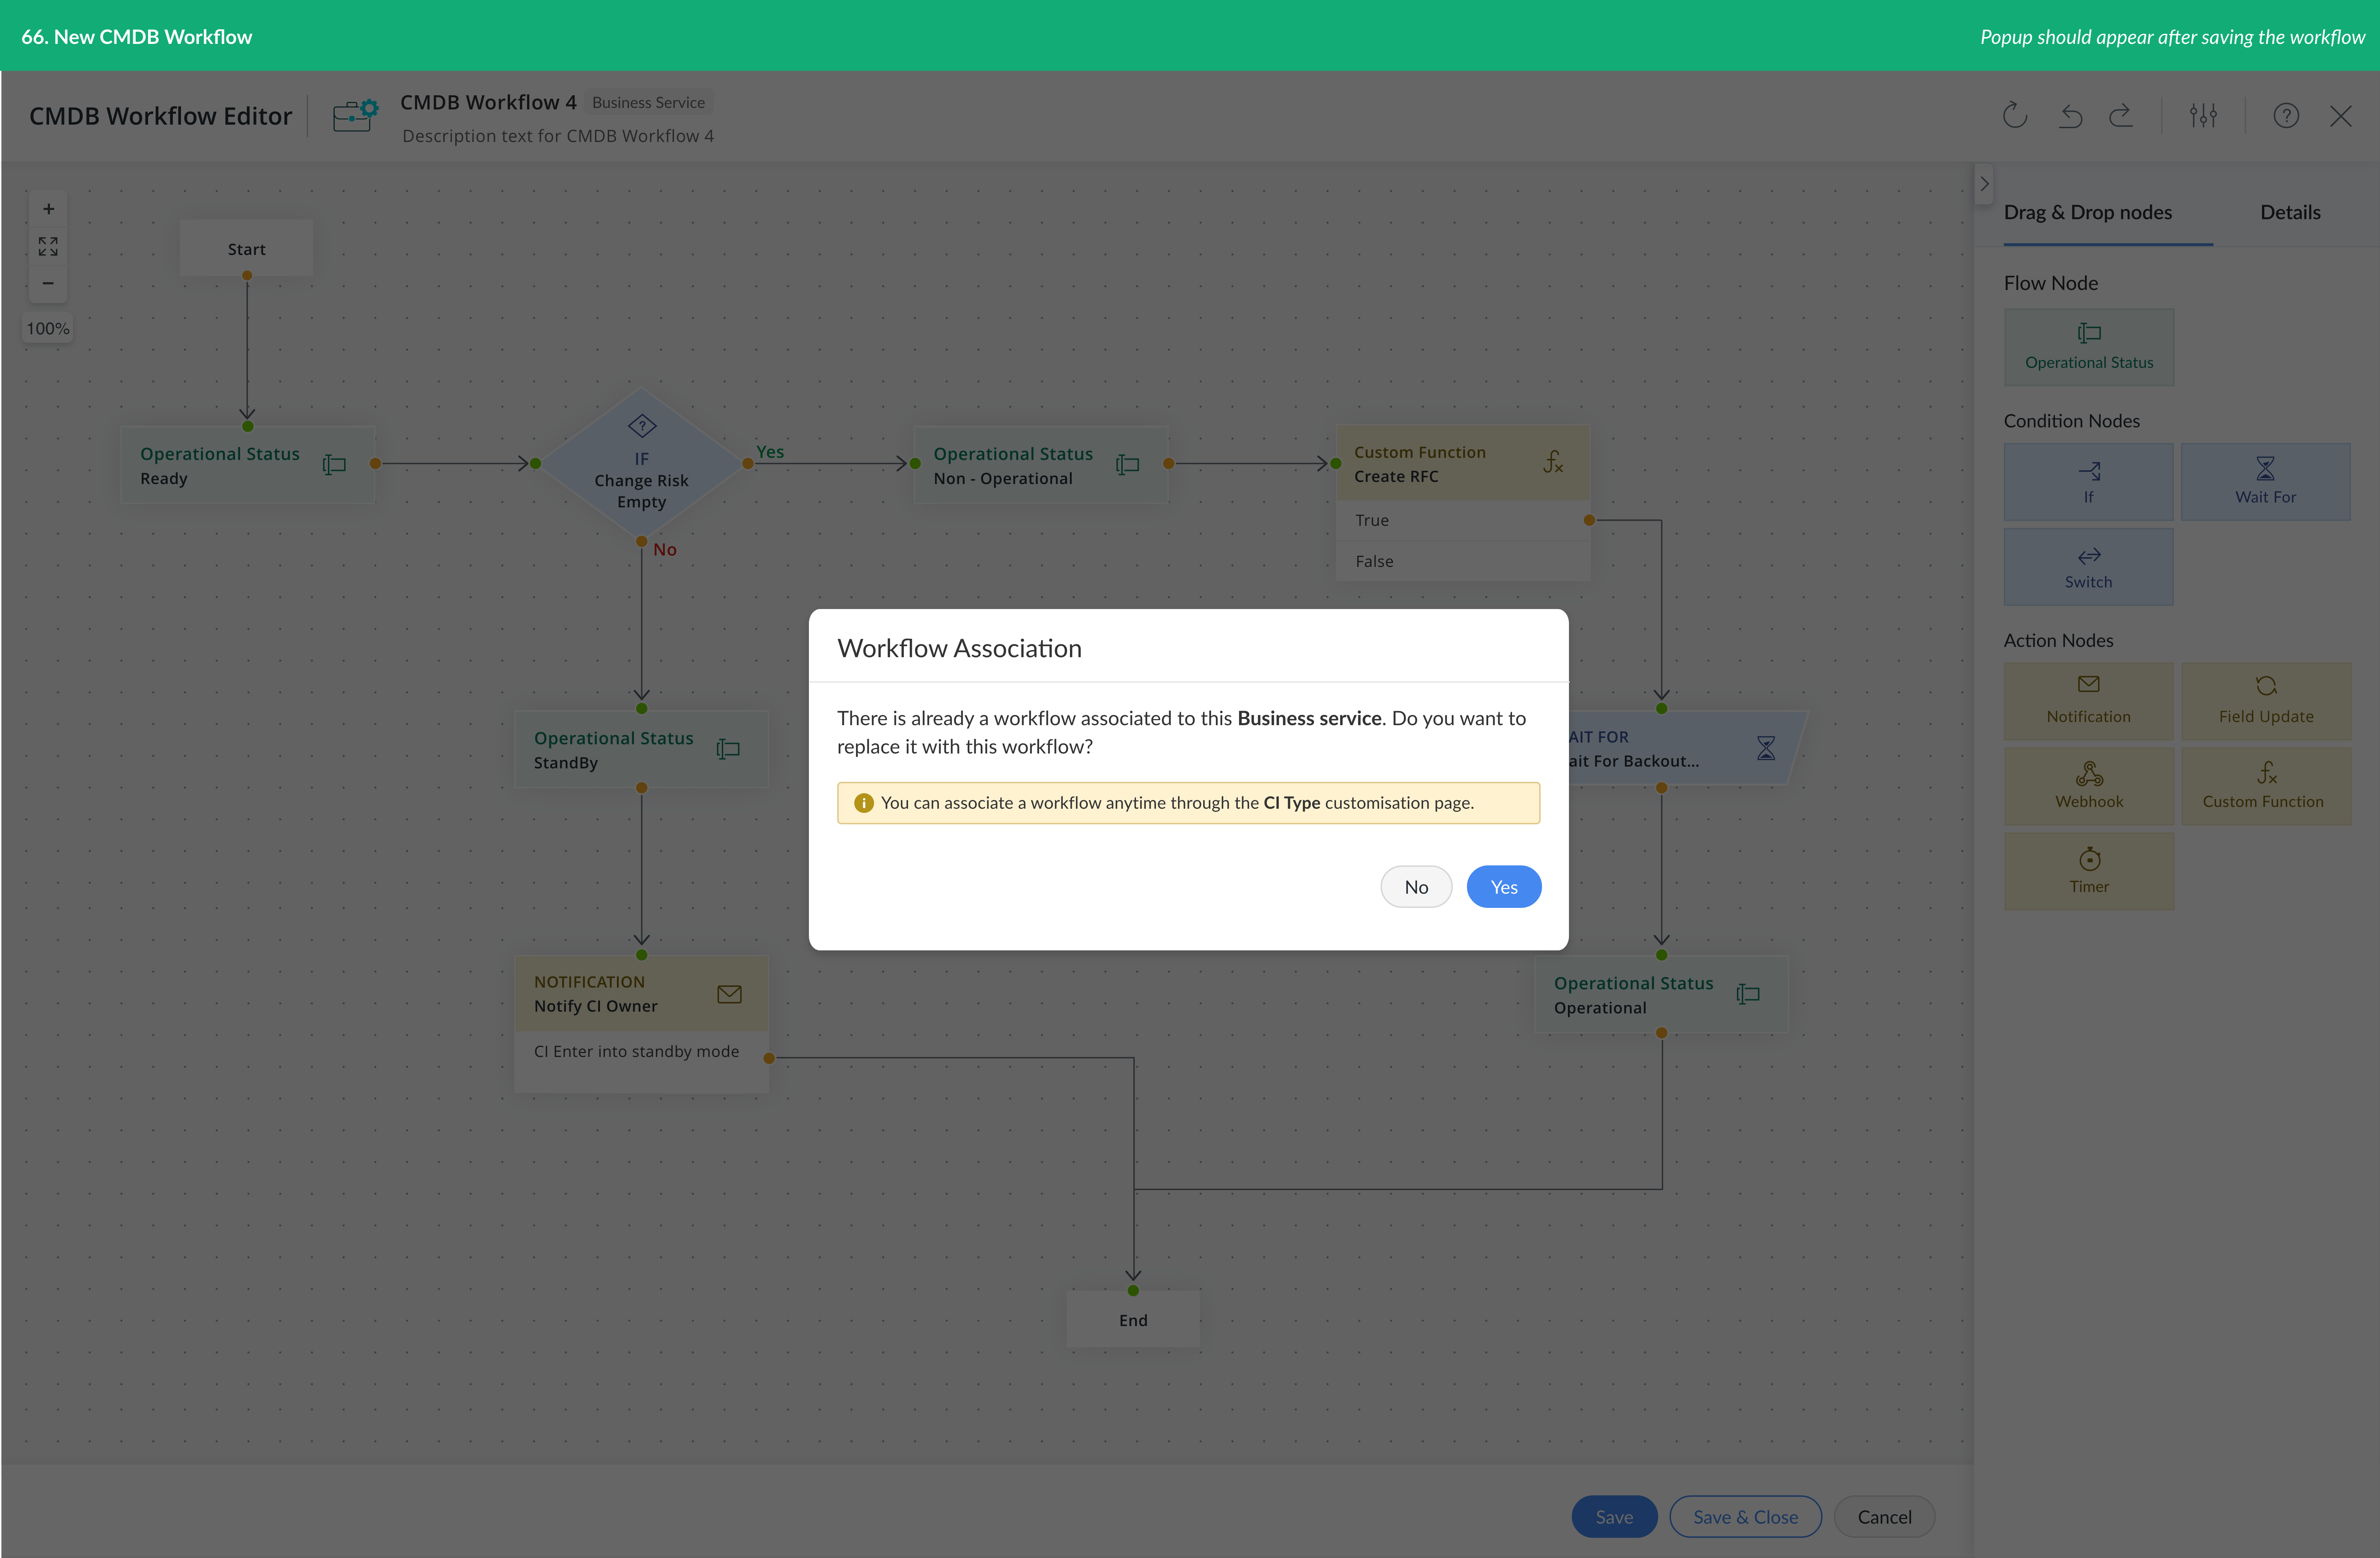Viewport: 2380px width, 1558px height.
Task: Click the Business Service tag
Action: [648, 102]
